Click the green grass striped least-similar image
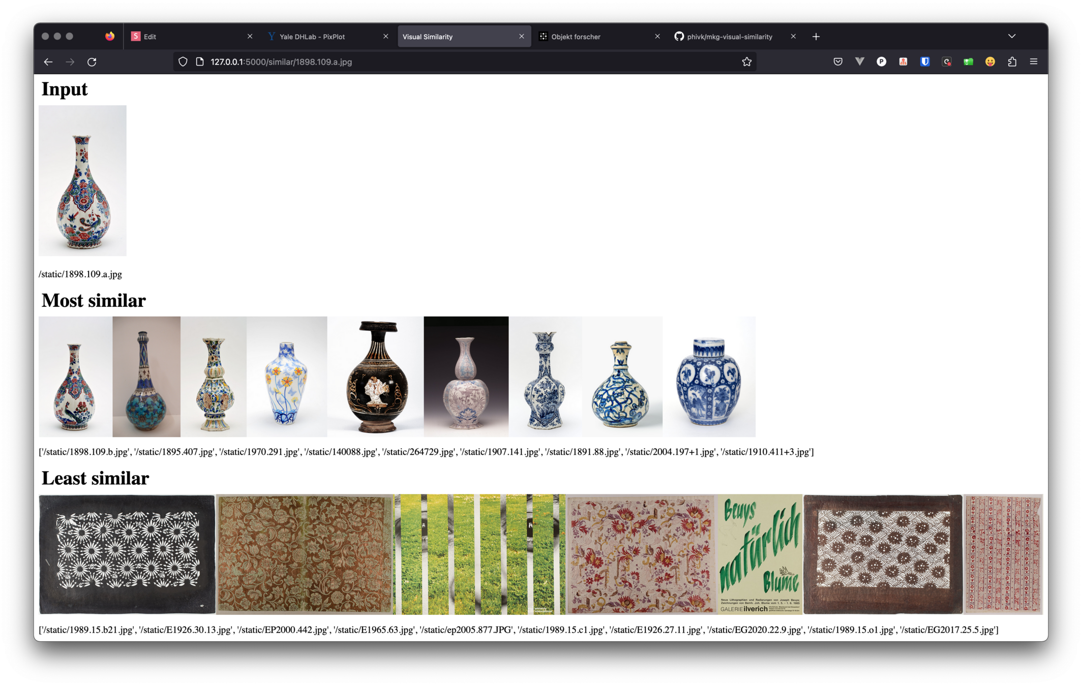This screenshot has width=1082, height=686. tap(479, 554)
